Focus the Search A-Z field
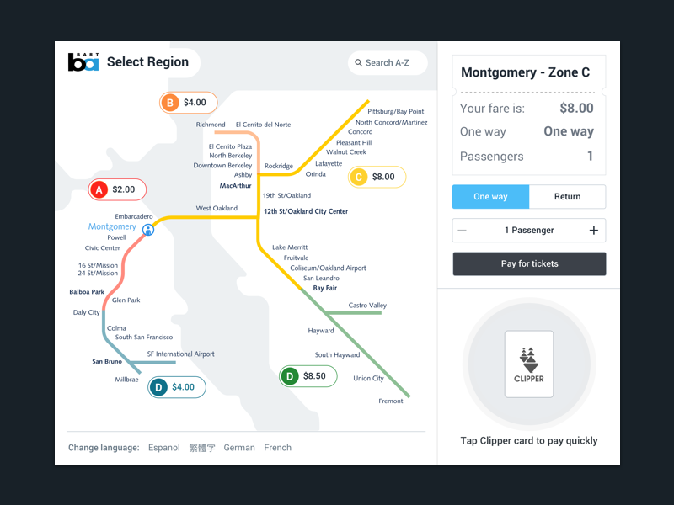674x505 pixels. tap(388, 63)
